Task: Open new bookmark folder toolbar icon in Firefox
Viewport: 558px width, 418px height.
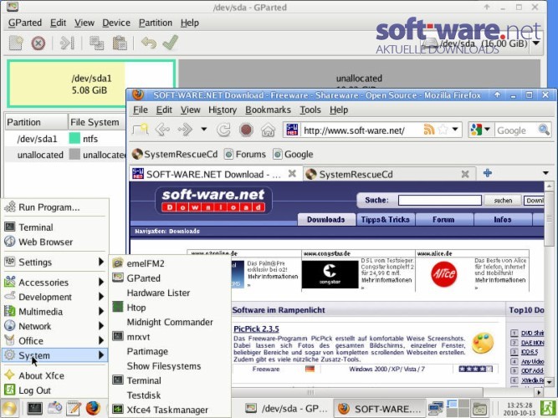Action: coord(140,130)
